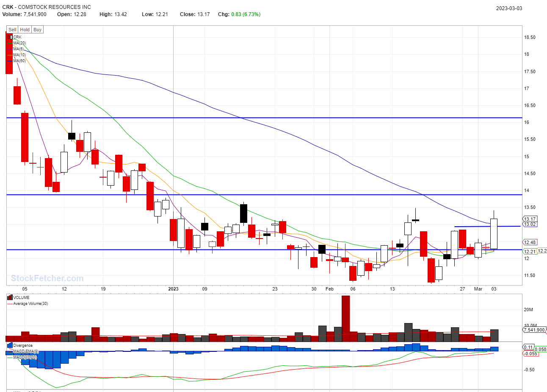
Task: Click the -0.055 MACD axis tag
Action: pos(530,354)
